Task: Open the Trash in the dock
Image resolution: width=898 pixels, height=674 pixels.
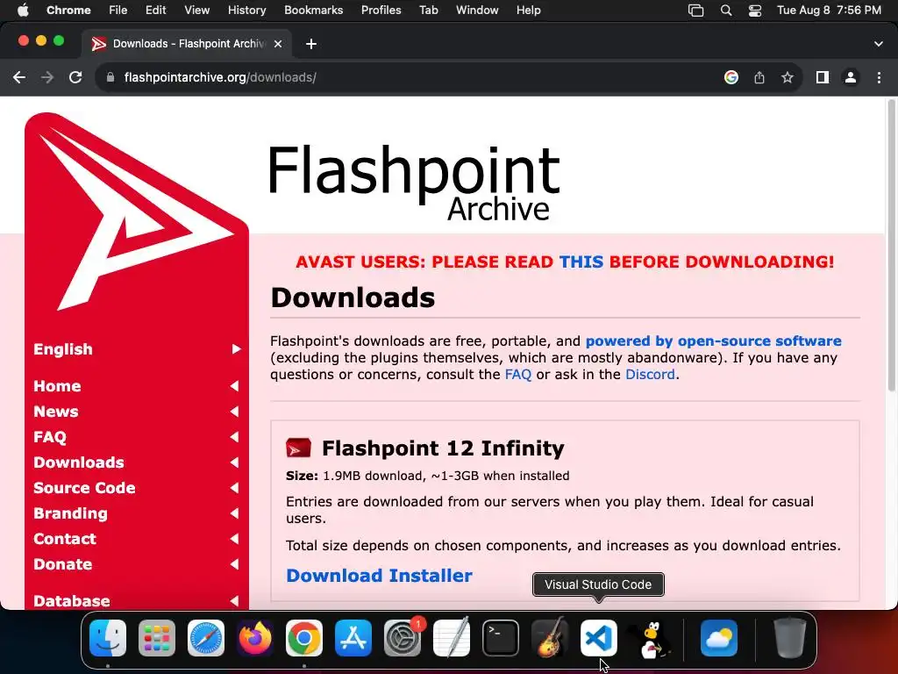Action: click(790, 638)
